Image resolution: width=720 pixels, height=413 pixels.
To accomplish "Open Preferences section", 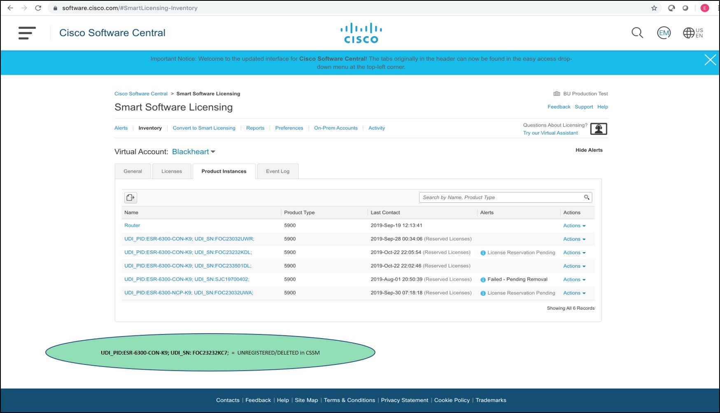I will click(289, 128).
